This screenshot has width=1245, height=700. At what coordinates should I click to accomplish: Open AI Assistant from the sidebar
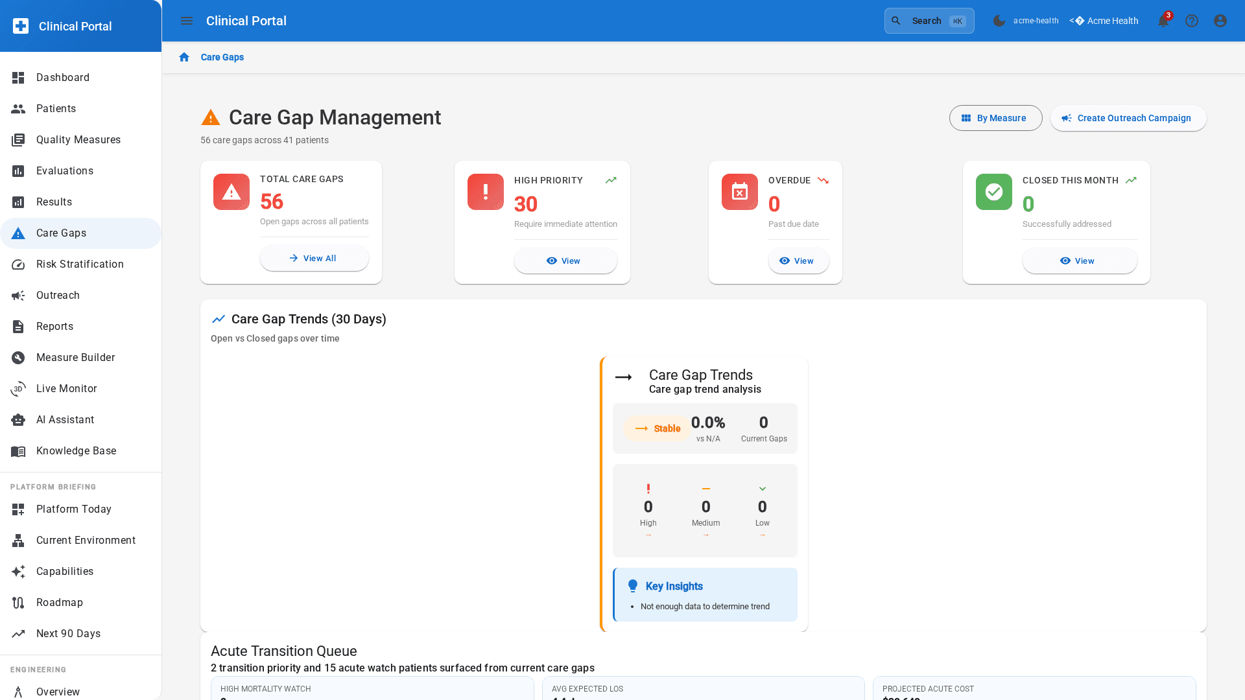65,420
